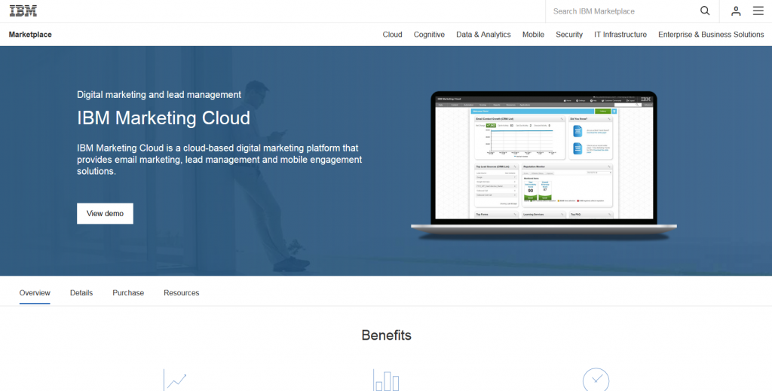772x391 pixels.
Task: Open the user account icon
Action: tap(736, 11)
